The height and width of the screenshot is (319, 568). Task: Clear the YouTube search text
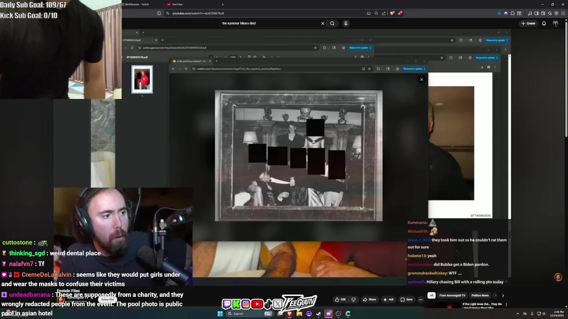pos(323,23)
